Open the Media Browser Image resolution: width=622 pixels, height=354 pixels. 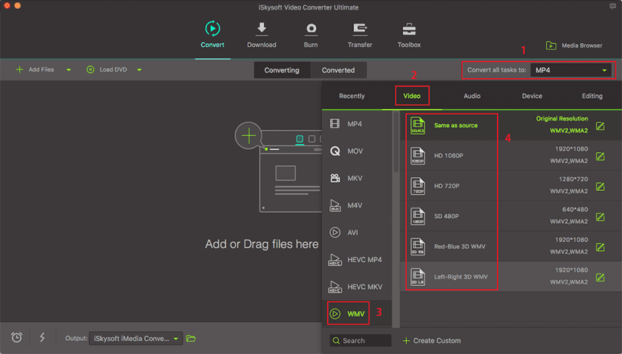(574, 45)
